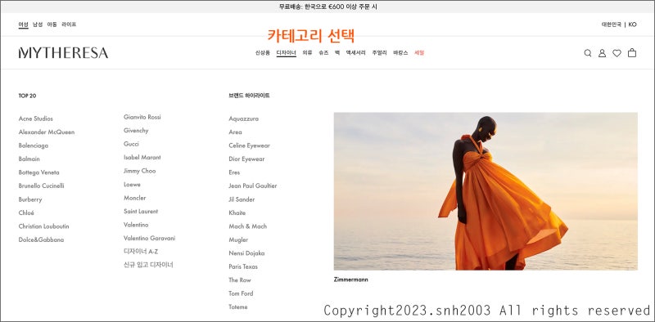The height and width of the screenshot is (322, 655).
Task: Open the Jil Sander brand link
Action: (x=242, y=199)
